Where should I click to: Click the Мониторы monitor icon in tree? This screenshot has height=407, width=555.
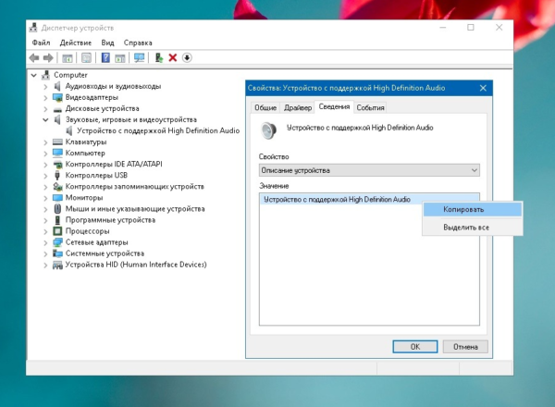coord(58,197)
